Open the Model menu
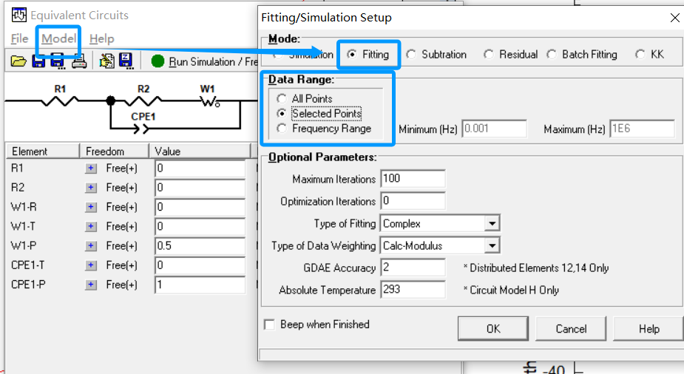Viewport: 684px width, 374px height. [x=58, y=38]
